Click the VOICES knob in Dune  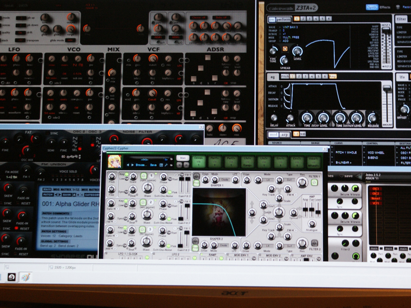coord(94,170)
